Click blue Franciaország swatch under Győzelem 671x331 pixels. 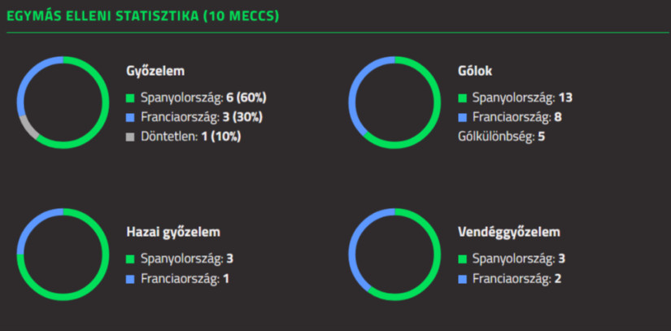131,117
